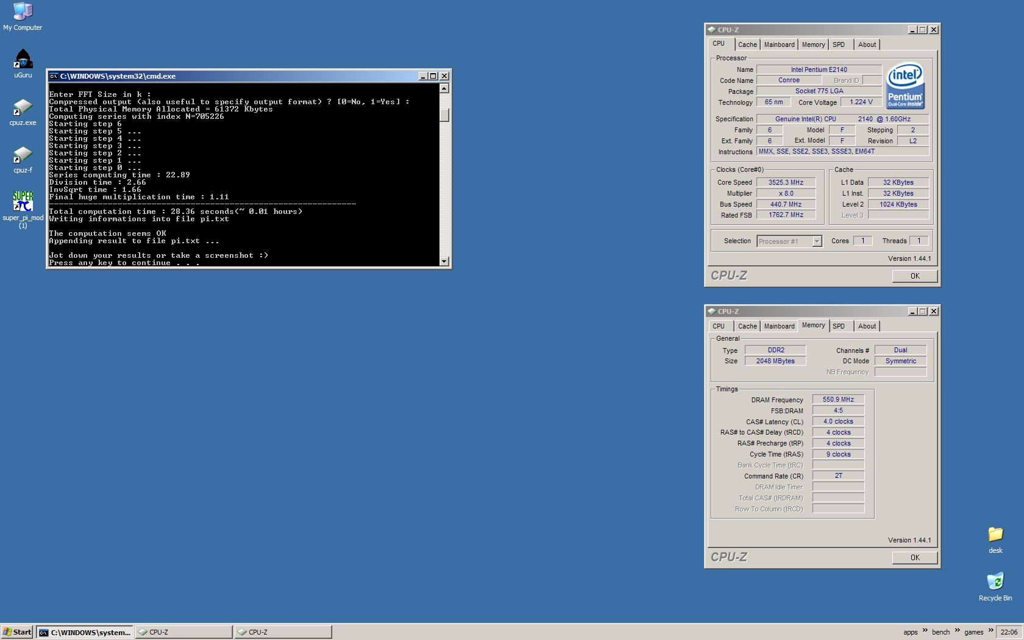The height and width of the screenshot is (640, 1024).
Task: Click the Code Name Conroe field
Action: pos(789,80)
